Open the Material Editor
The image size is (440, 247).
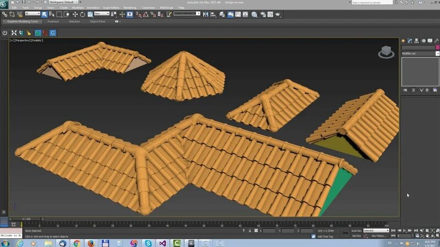tap(254, 14)
